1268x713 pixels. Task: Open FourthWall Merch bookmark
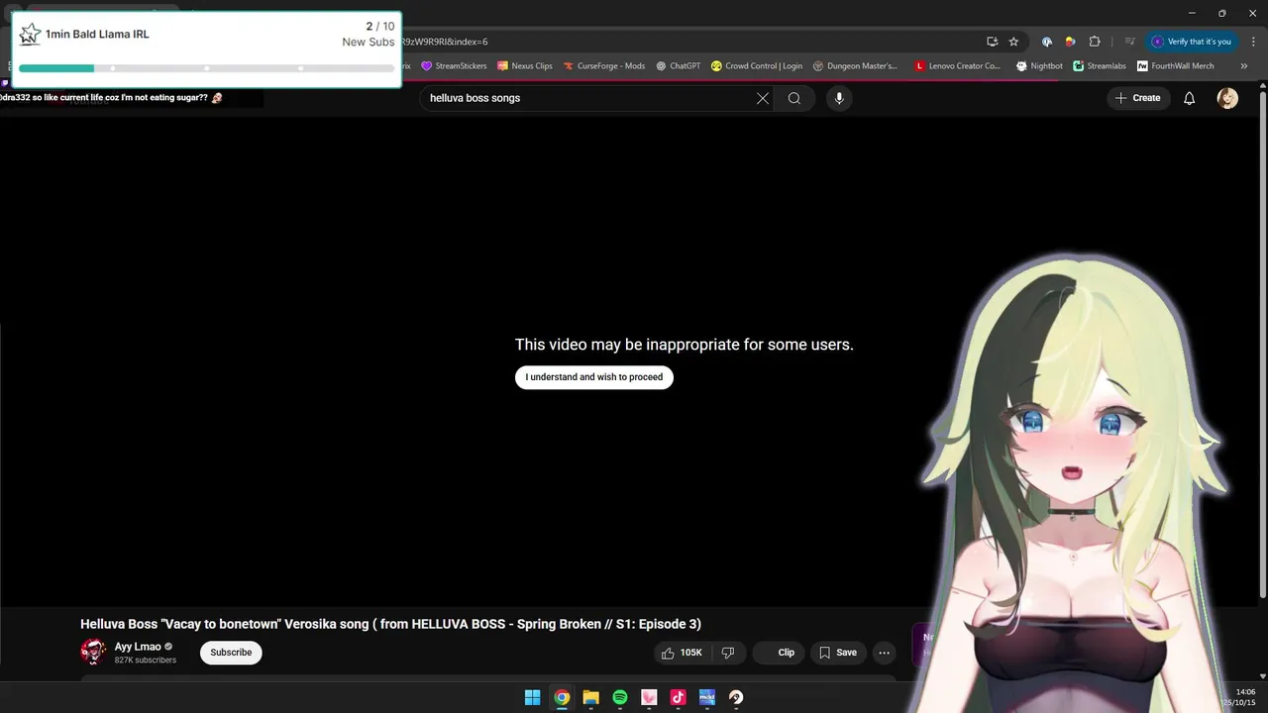coord(1176,66)
